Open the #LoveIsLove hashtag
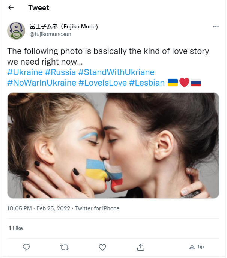This screenshot has width=227, height=258. [102, 82]
